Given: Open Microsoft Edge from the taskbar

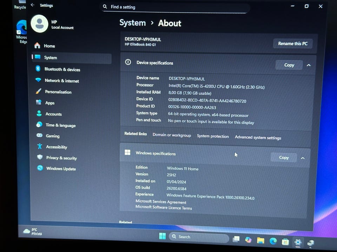Looking at the screenshot, I should click(x=273, y=241).
